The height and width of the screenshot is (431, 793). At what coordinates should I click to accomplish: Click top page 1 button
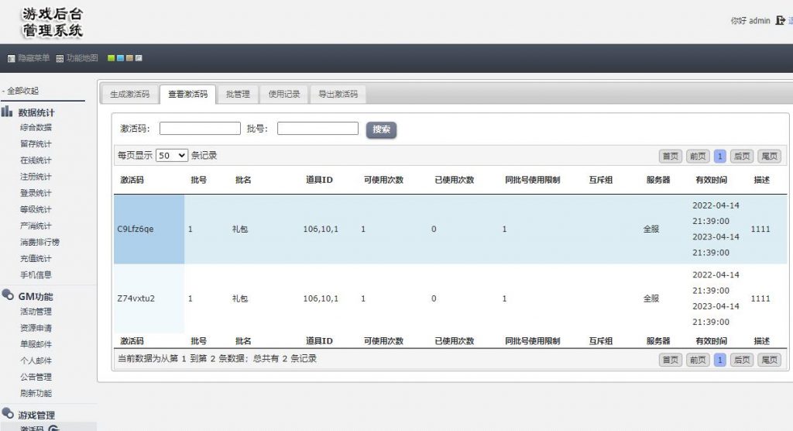(x=719, y=156)
